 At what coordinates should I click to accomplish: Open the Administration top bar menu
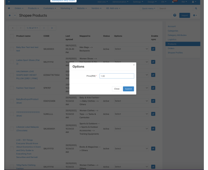pyautogui.click(x=120, y=2)
